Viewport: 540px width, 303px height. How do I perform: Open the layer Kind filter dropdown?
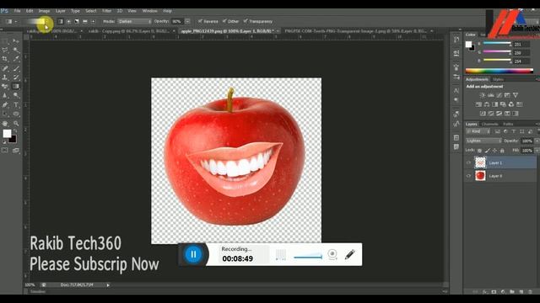[x=478, y=131]
